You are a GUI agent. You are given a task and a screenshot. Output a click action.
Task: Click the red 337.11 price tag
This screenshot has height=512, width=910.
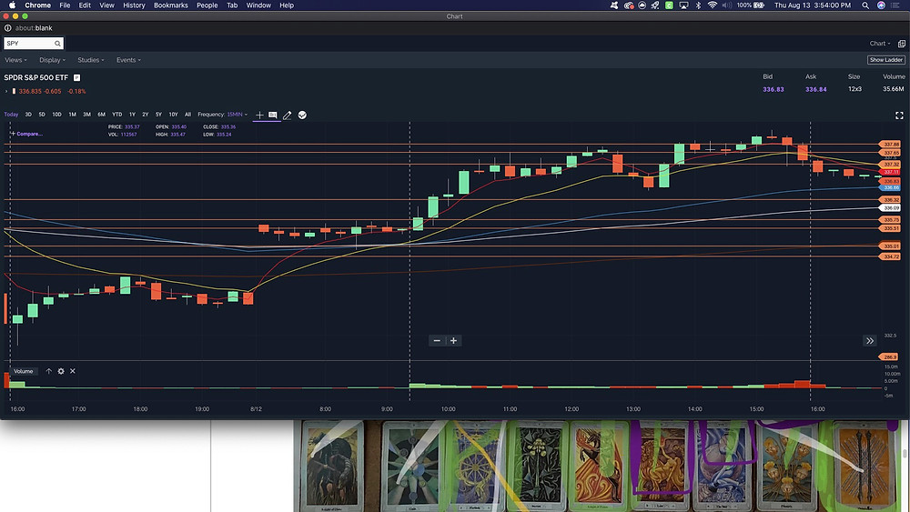pos(890,172)
